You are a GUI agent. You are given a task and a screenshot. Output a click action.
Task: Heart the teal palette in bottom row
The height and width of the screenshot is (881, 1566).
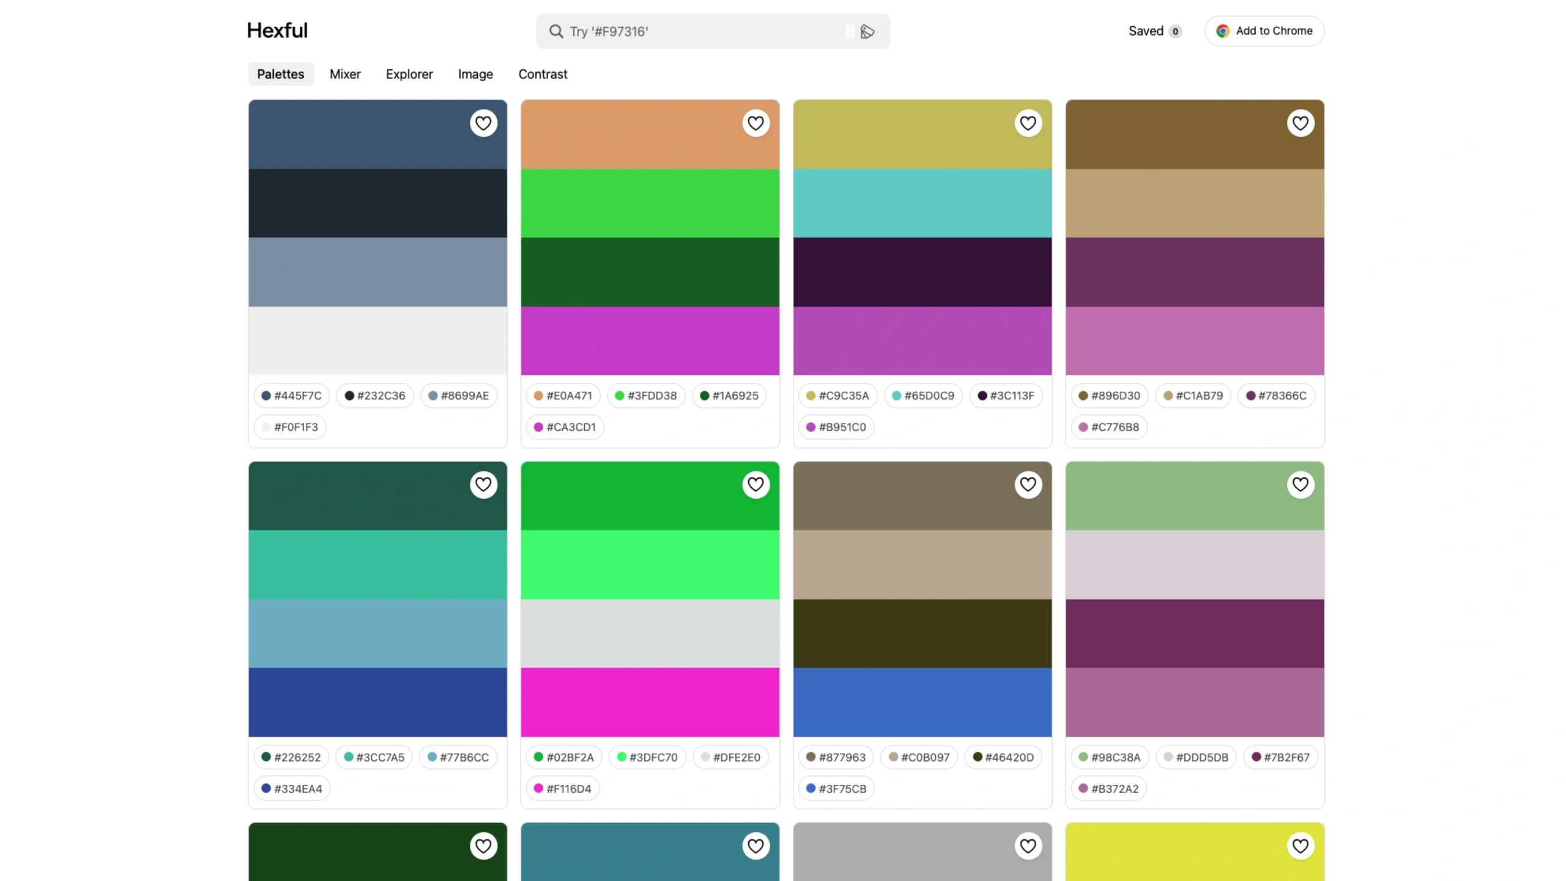755,846
